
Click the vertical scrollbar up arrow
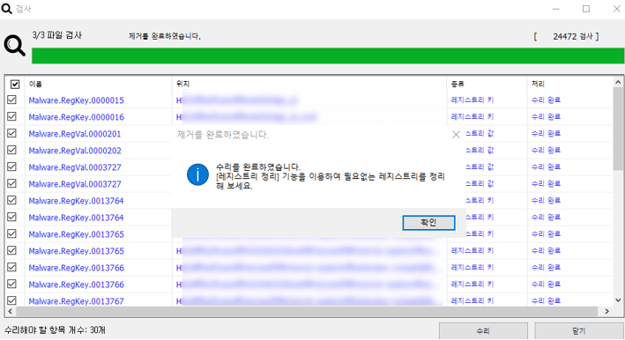618,82
